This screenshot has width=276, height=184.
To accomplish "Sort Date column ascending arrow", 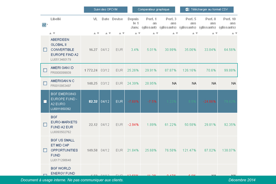I will pyautogui.click(x=106, y=33).
